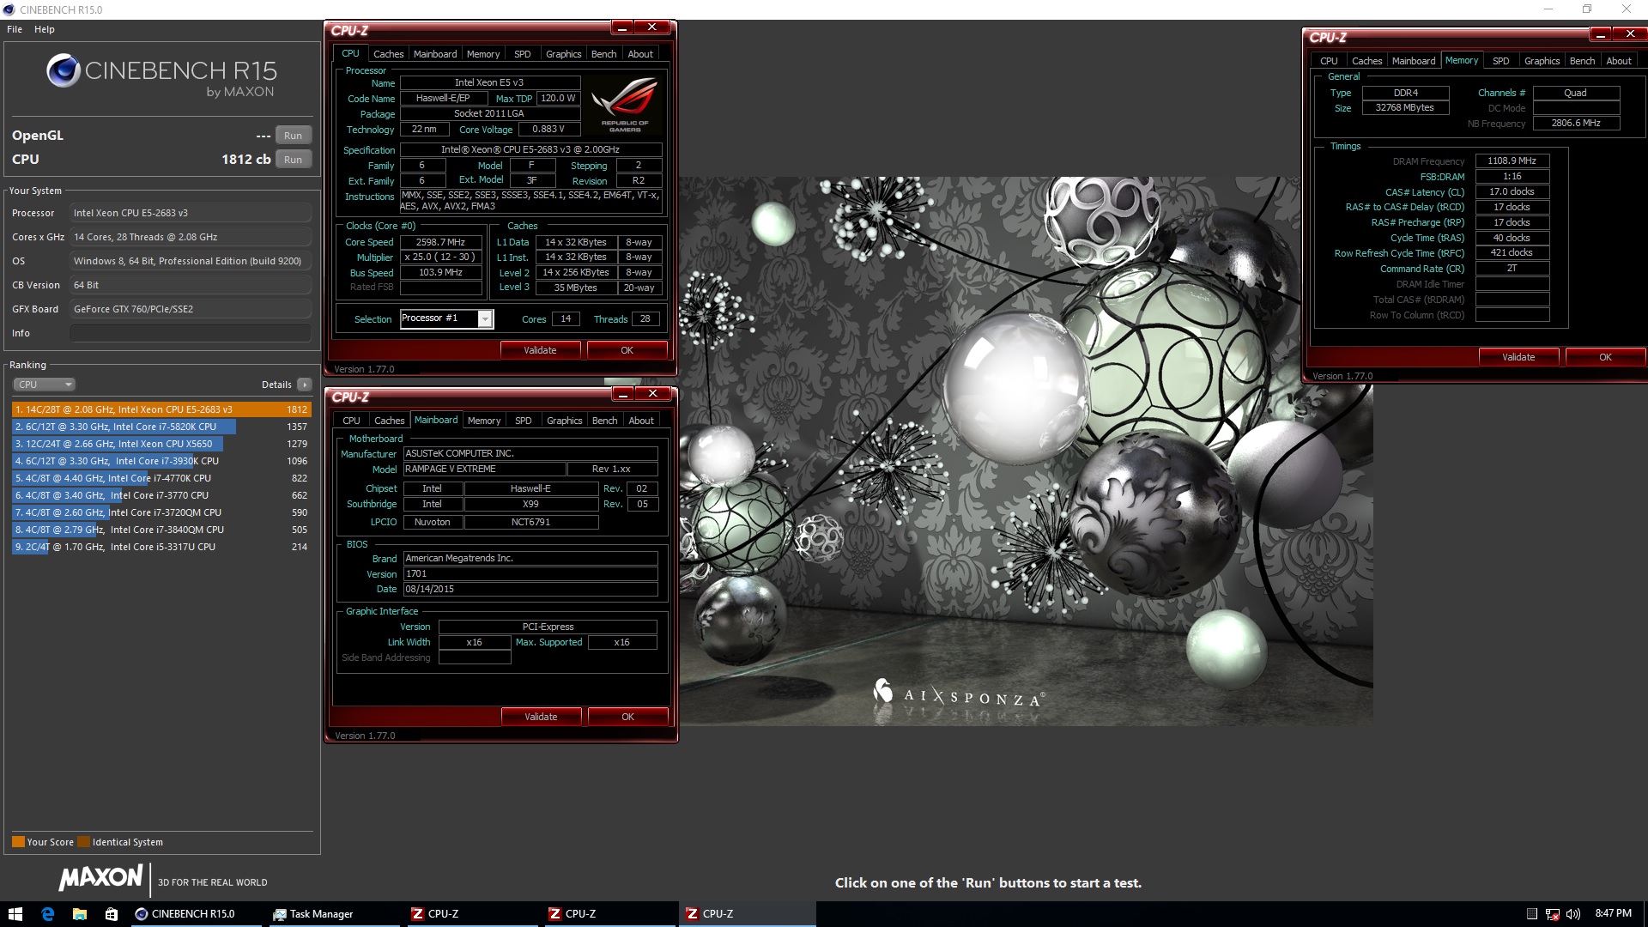Screen dimensions: 1648x927
Task: Click the Info input field
Action: coord(191,333)
